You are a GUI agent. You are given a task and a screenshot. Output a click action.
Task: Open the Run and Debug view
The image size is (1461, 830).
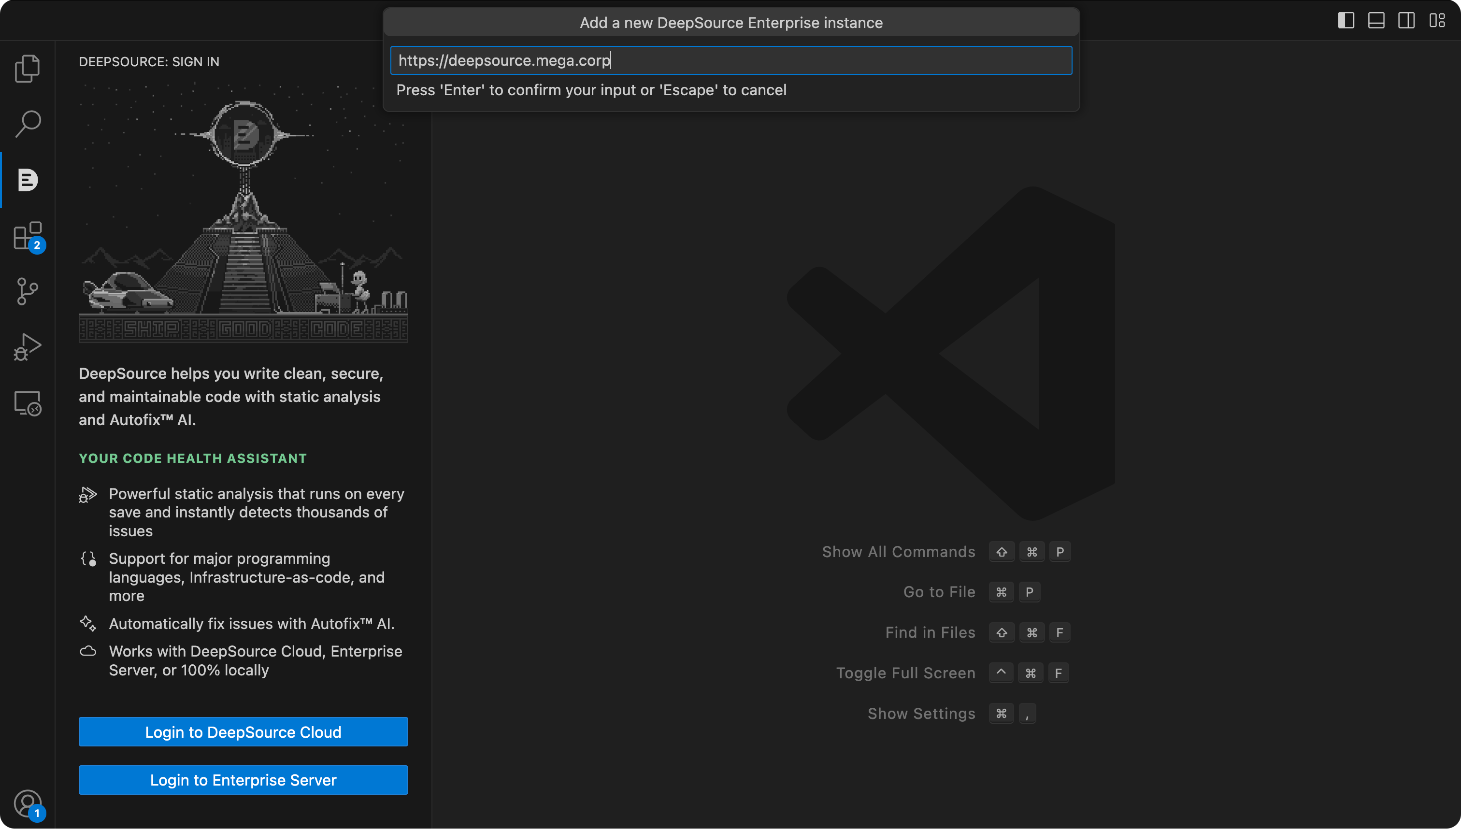(x=28, y=347)
